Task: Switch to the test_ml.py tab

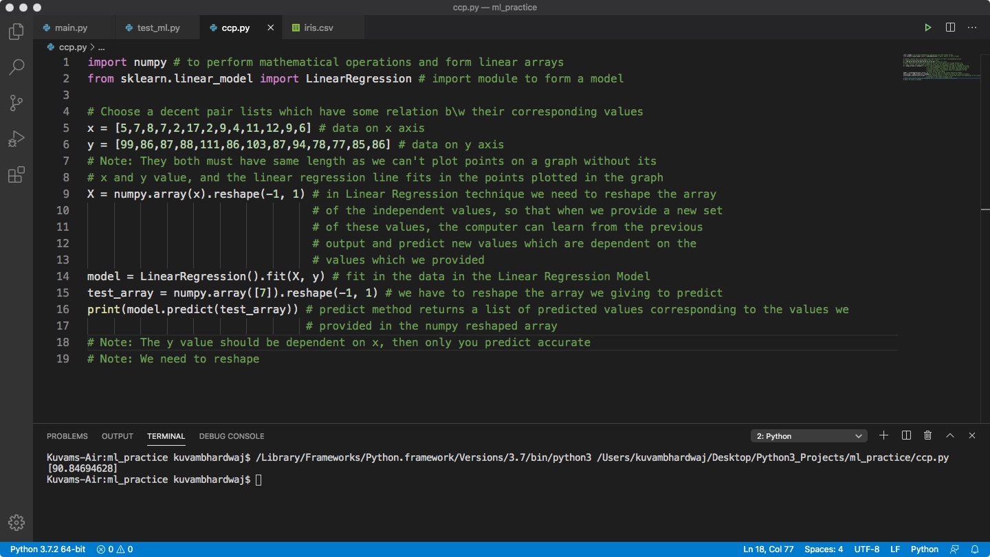Action: [x=158, y=28]
